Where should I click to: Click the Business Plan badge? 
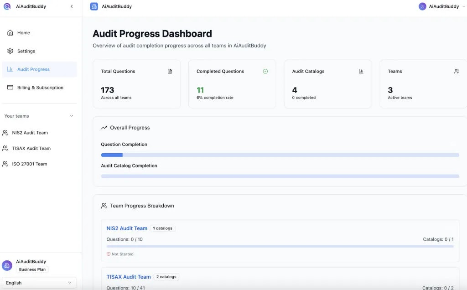[32, 269]
